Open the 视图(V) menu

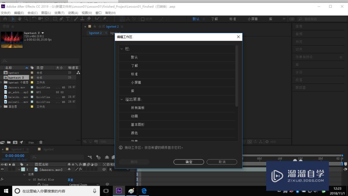coord(87,13)
